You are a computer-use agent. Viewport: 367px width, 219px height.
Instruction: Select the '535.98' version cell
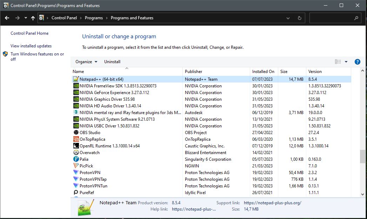[314, 99]
